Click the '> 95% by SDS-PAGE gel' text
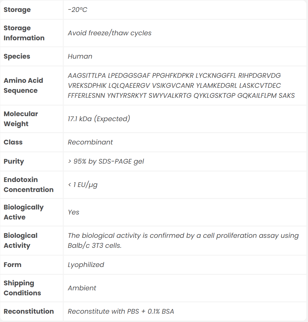This screenshot has height=322, width=308. (x=106, y=161)
